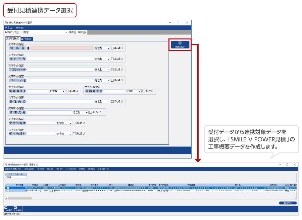Expand the 条件パターン combo box
The height and width of the screenshot is (220, 302).
[66, 32]
